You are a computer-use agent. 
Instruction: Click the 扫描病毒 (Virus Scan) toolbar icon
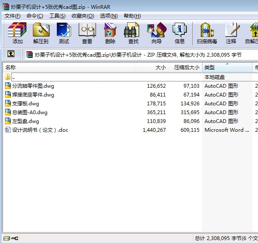pyautogui.click(x=207, y=30)
